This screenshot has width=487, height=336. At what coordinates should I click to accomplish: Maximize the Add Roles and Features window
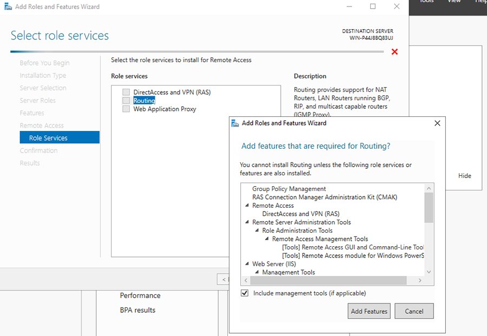click(372, 6)
